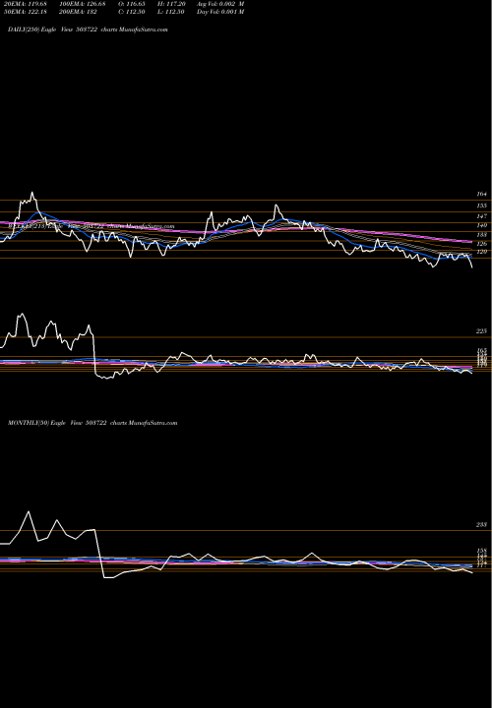Click the 200EMA: 132 value
Screen dimensions: 492x708
pos(80,12)
